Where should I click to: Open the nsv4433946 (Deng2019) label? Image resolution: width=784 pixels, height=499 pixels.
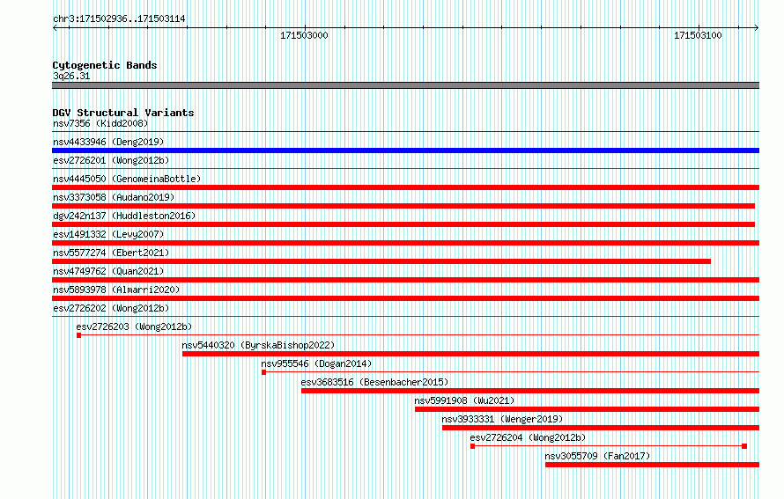point(108,142)
